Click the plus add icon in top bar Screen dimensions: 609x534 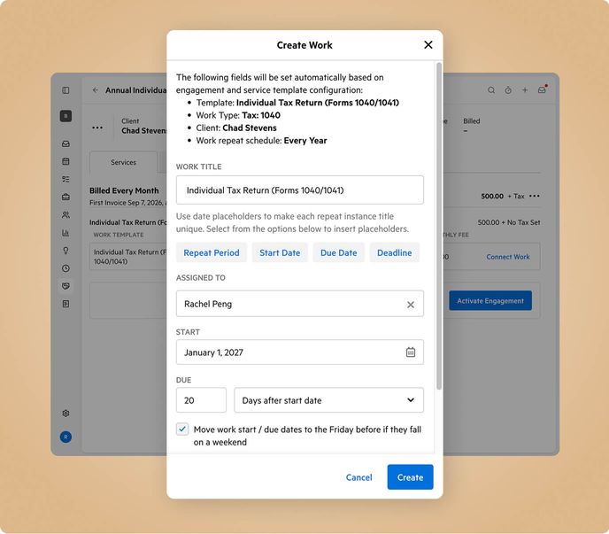pos(525,90)
